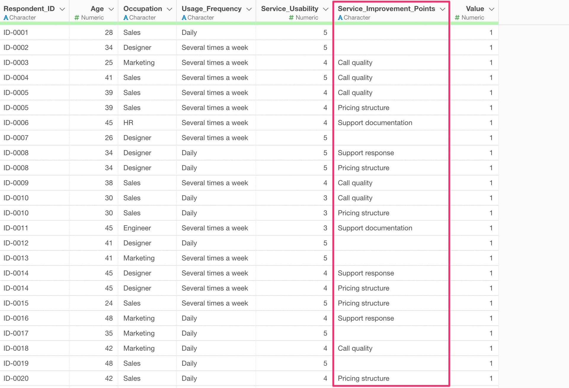Open Age column menu chevron
The image size is (569, 388).
click(111, 9)
